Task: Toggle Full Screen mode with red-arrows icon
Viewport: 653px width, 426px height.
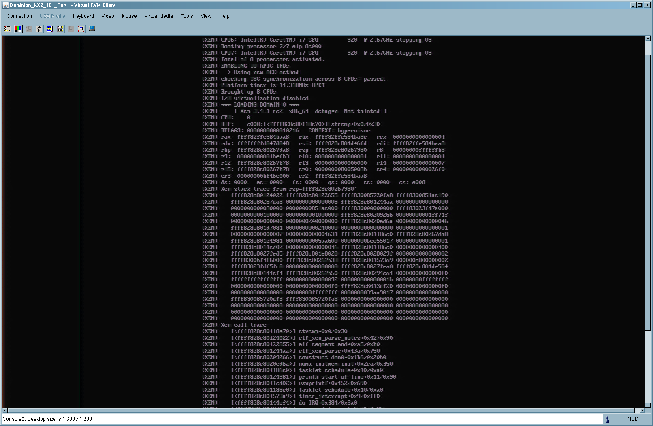Action: [x=81, y=29]
